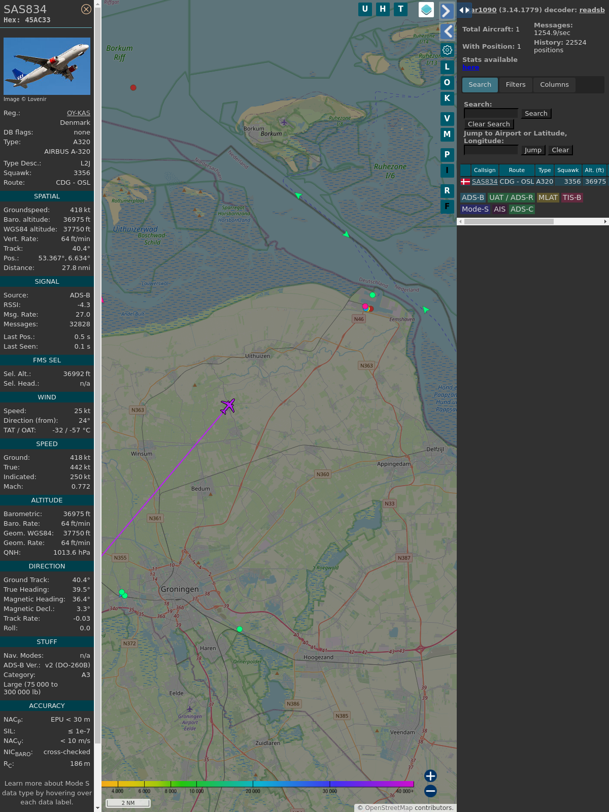
Task: Click the double-arrow sidebar toggle button
Action: coord(464,10)
